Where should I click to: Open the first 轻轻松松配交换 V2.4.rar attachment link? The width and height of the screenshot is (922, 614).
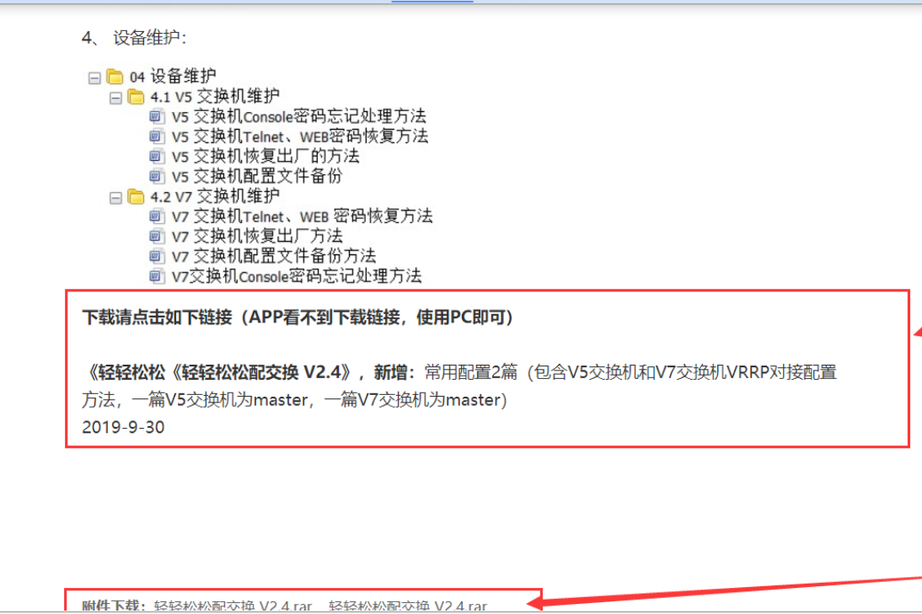tap(233, 606)
